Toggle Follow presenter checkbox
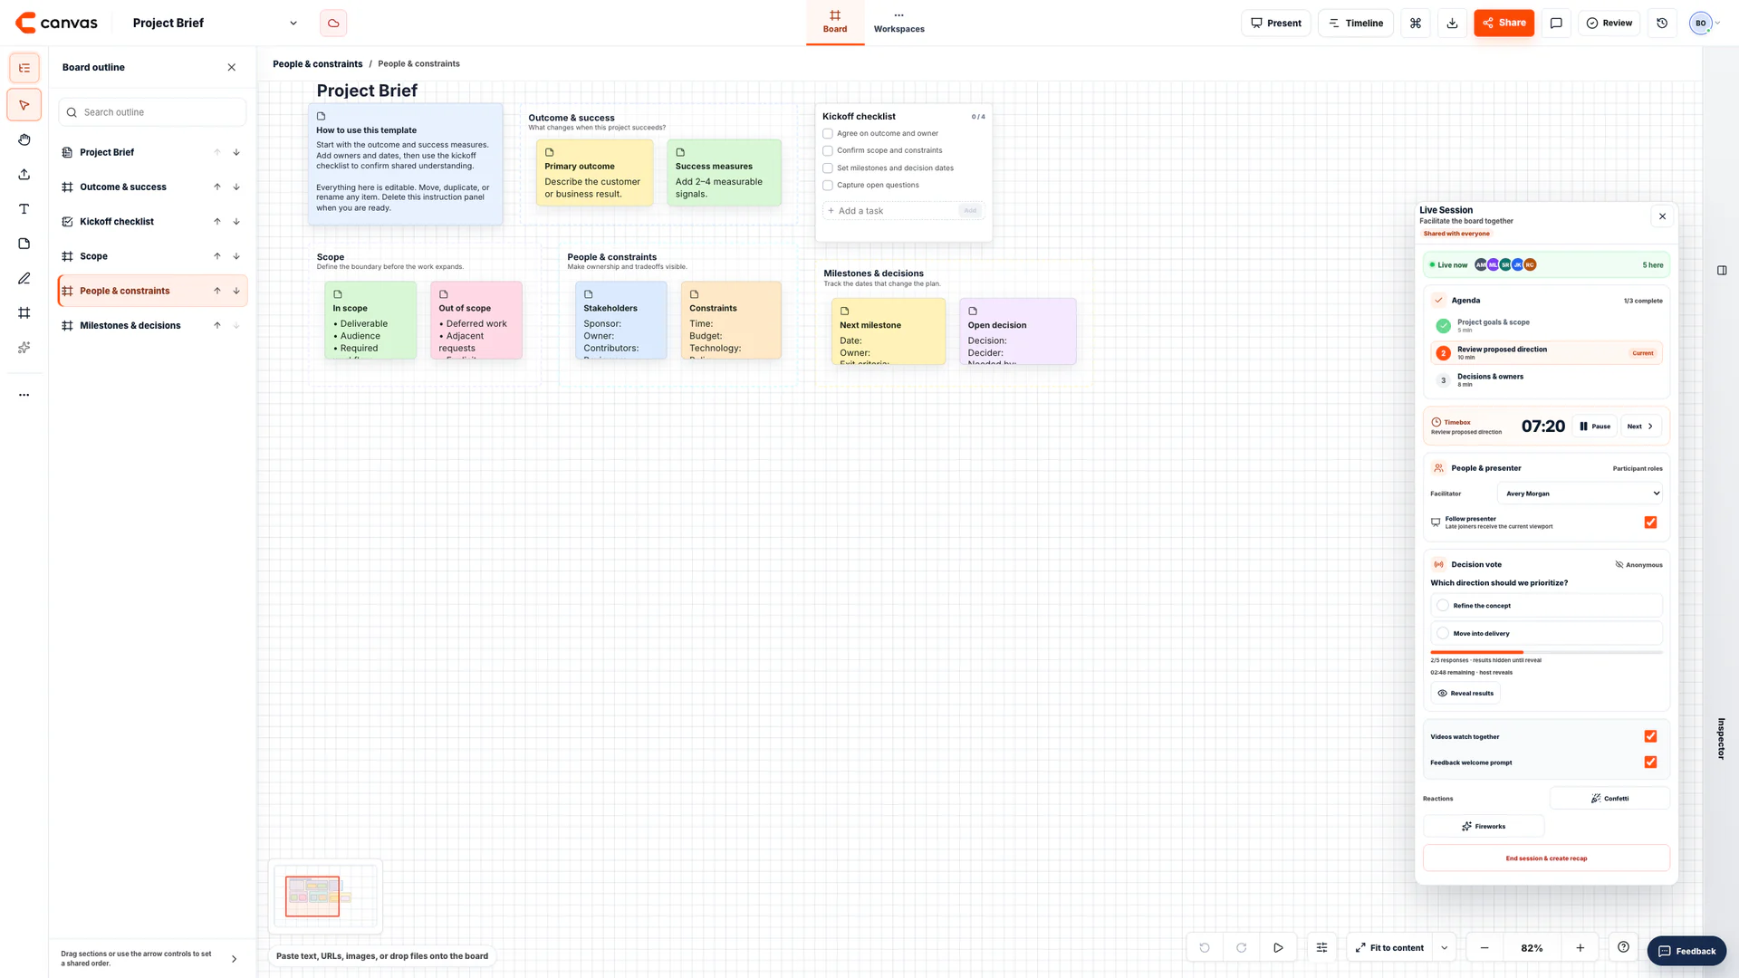The height and width of the screenshot is (978, 1739). (x=1650, y=523)
